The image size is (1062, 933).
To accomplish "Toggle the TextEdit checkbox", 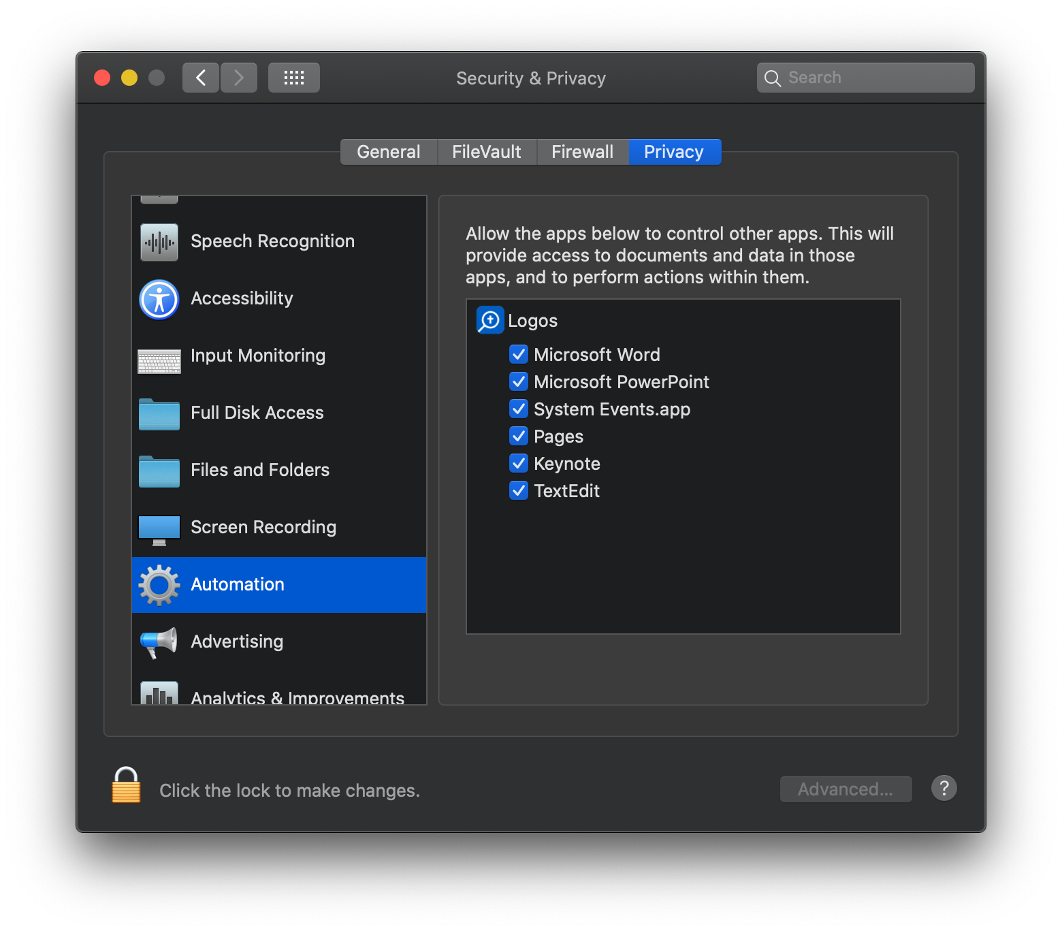I will click(519, 490).
